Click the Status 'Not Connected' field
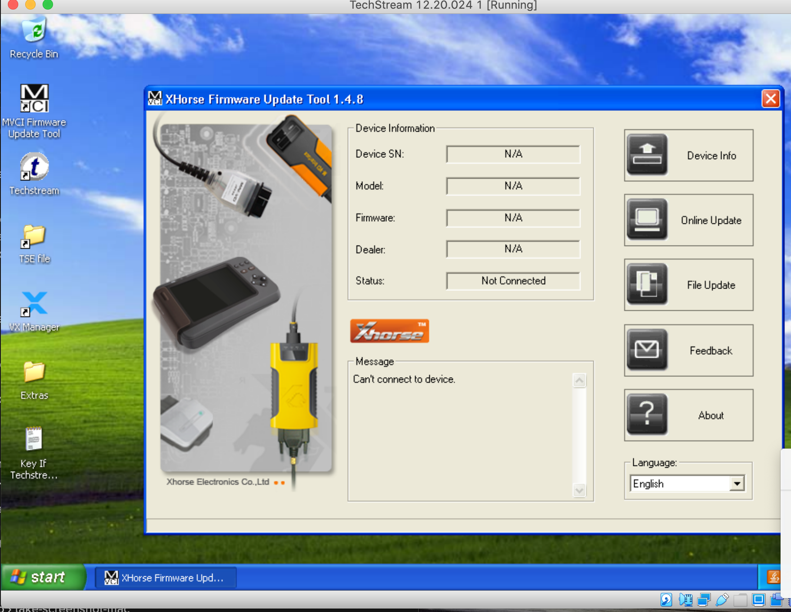Image resolution: width=791 pixels, height=612 pixels. 513,281
